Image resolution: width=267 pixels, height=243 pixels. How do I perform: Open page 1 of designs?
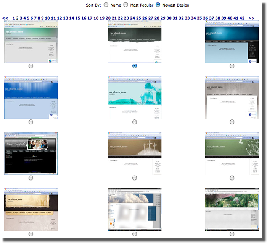[14, 18]
